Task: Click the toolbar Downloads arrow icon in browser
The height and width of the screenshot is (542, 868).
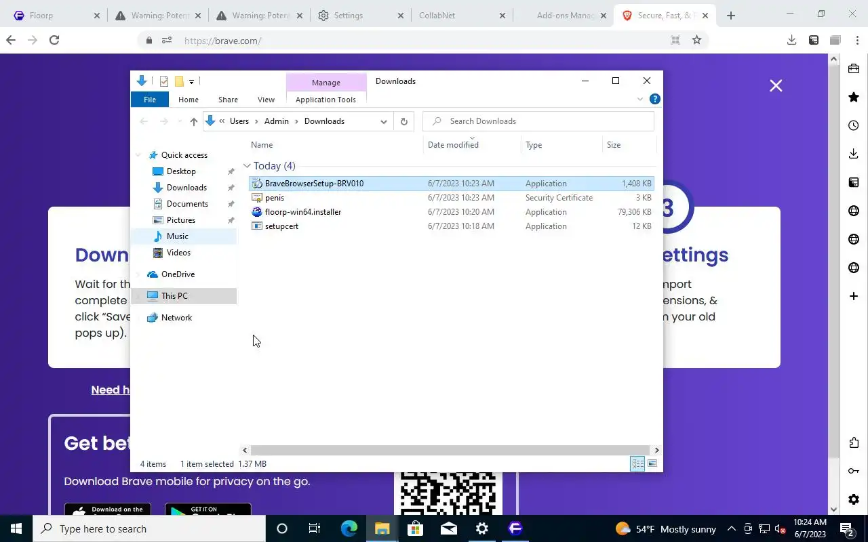Action: [791, 41]
